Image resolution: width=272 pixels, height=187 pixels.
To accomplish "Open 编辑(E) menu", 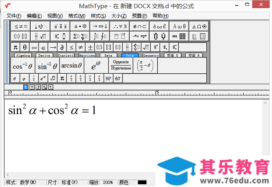I will (34, 16).
